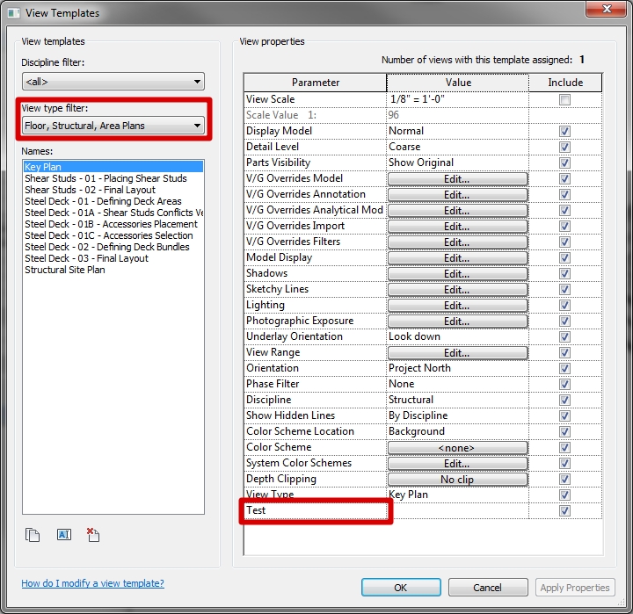Screen dimensions: 633x614
Task: Click the Cancel button
Action: (488, 588)
